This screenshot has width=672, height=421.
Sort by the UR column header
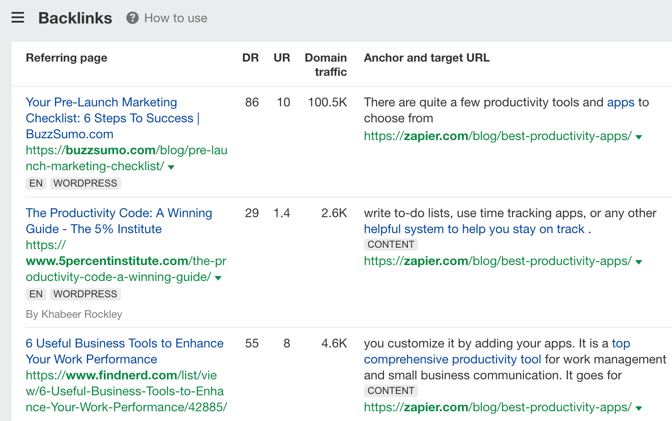tap(281, 58)
